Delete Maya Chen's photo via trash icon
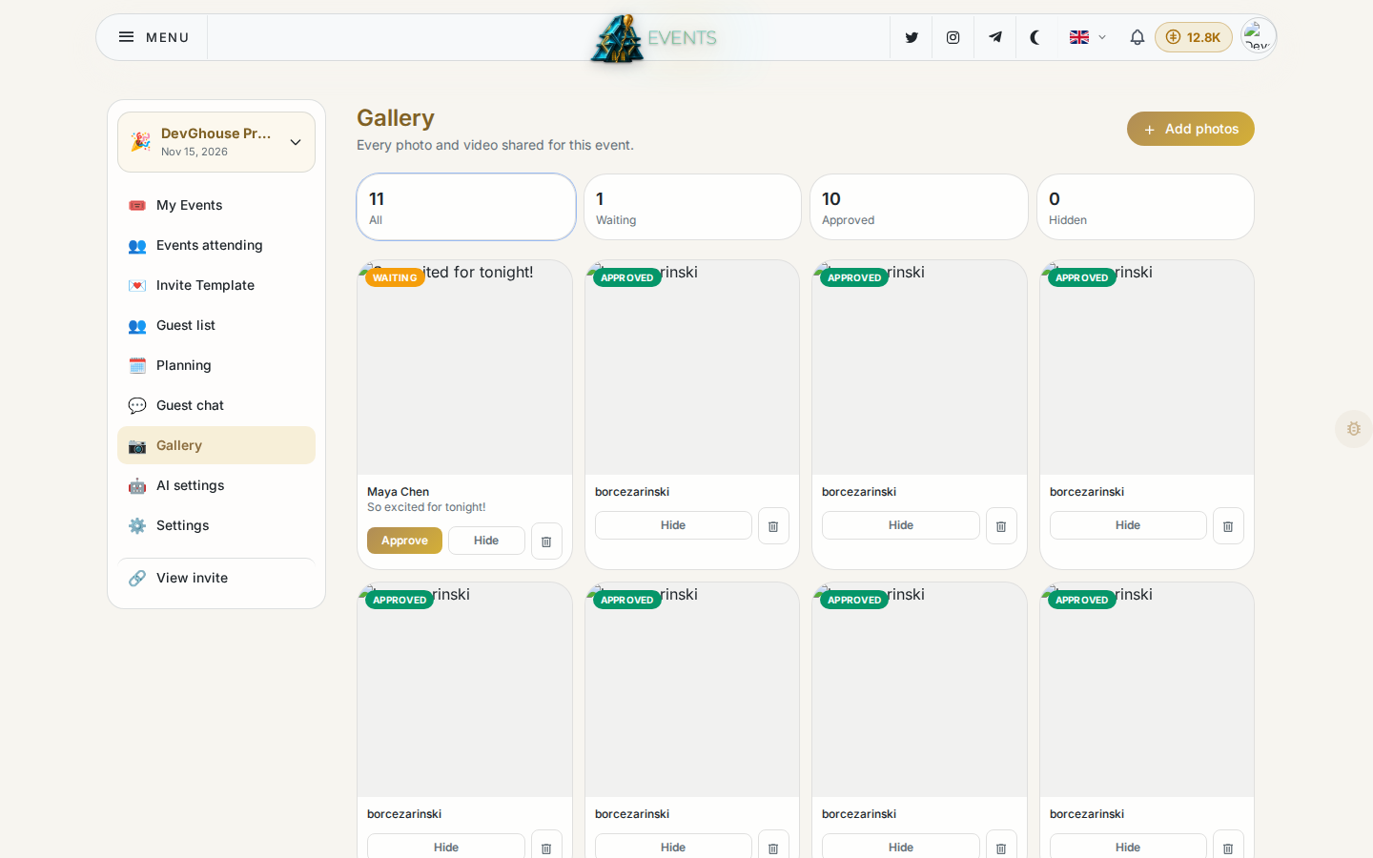Viewport: 1373px width, 858px height. (x=546, y=541)
